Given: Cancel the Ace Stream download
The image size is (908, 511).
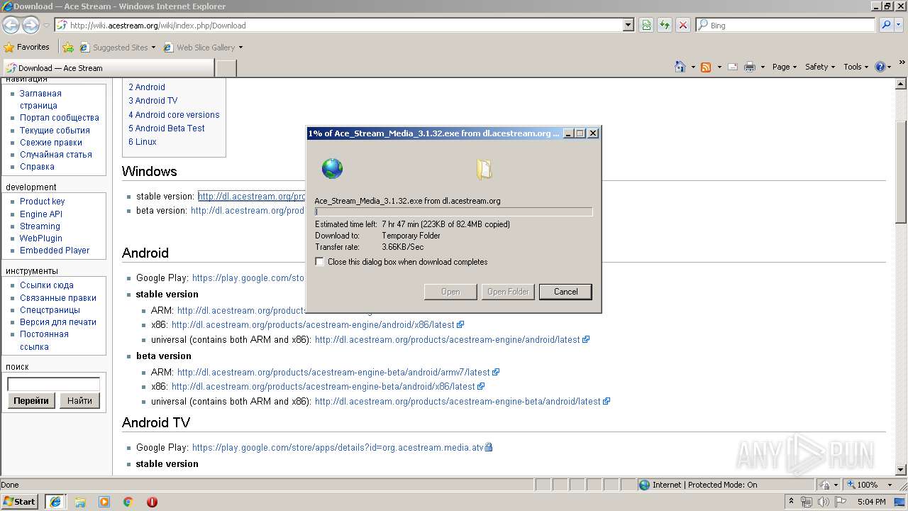Looking at the screenshot, I should [x=565, y=292].
